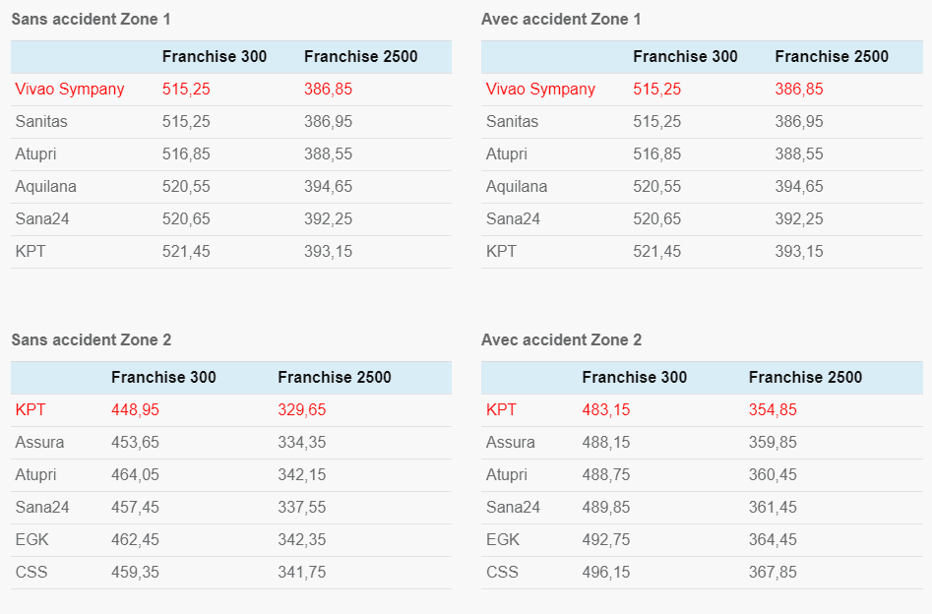Click the red value 448,95

[x=135, y=410]
